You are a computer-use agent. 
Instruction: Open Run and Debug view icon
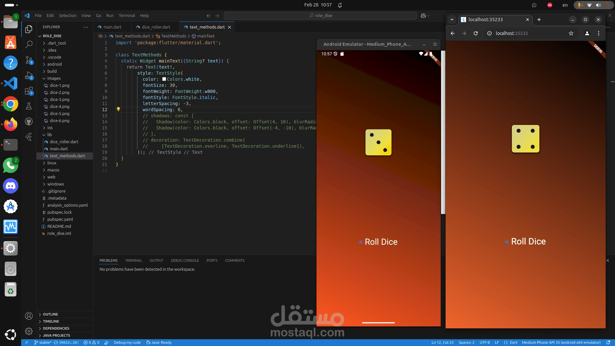29,76
